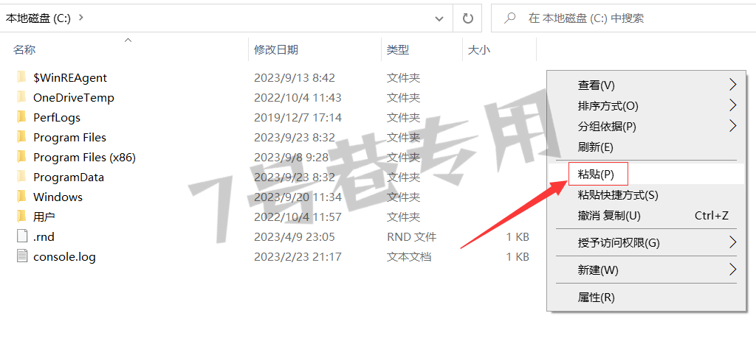Select the Program Files (x86) folder name
Image resolution: width=756 pixels, height=341 pixels.
[84, 158]
